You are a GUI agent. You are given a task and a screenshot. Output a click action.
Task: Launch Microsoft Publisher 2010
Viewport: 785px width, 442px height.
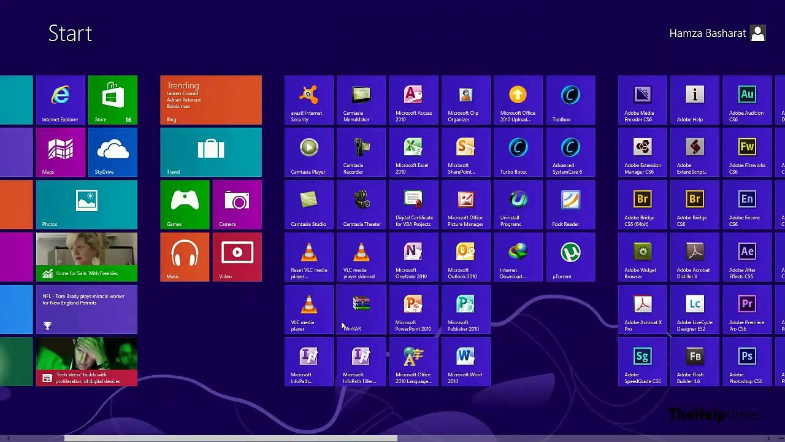coord(465,309)
